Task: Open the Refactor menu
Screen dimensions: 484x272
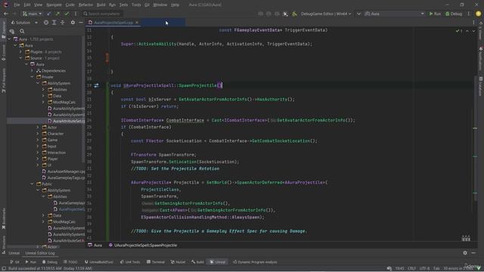Action: point(85,5)
